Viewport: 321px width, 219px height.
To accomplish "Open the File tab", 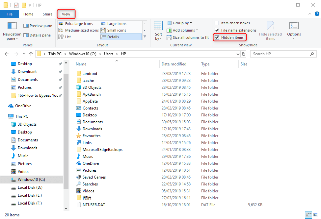I will tap(10, 14).
